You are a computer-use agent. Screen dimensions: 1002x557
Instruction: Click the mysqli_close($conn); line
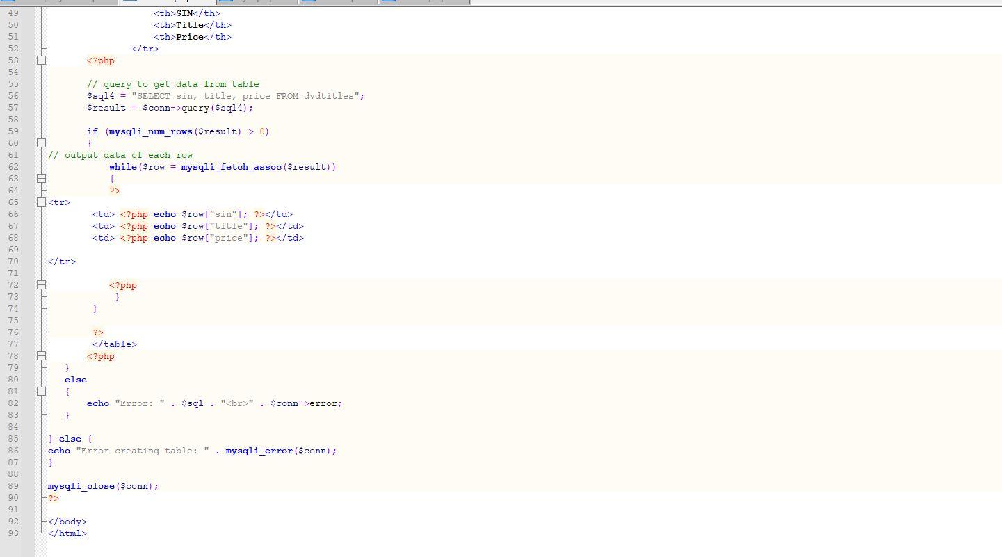104,486
